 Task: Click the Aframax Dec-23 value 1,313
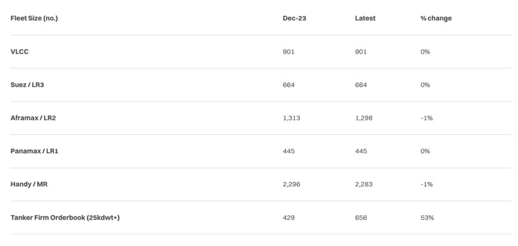[x=291, y=118]
